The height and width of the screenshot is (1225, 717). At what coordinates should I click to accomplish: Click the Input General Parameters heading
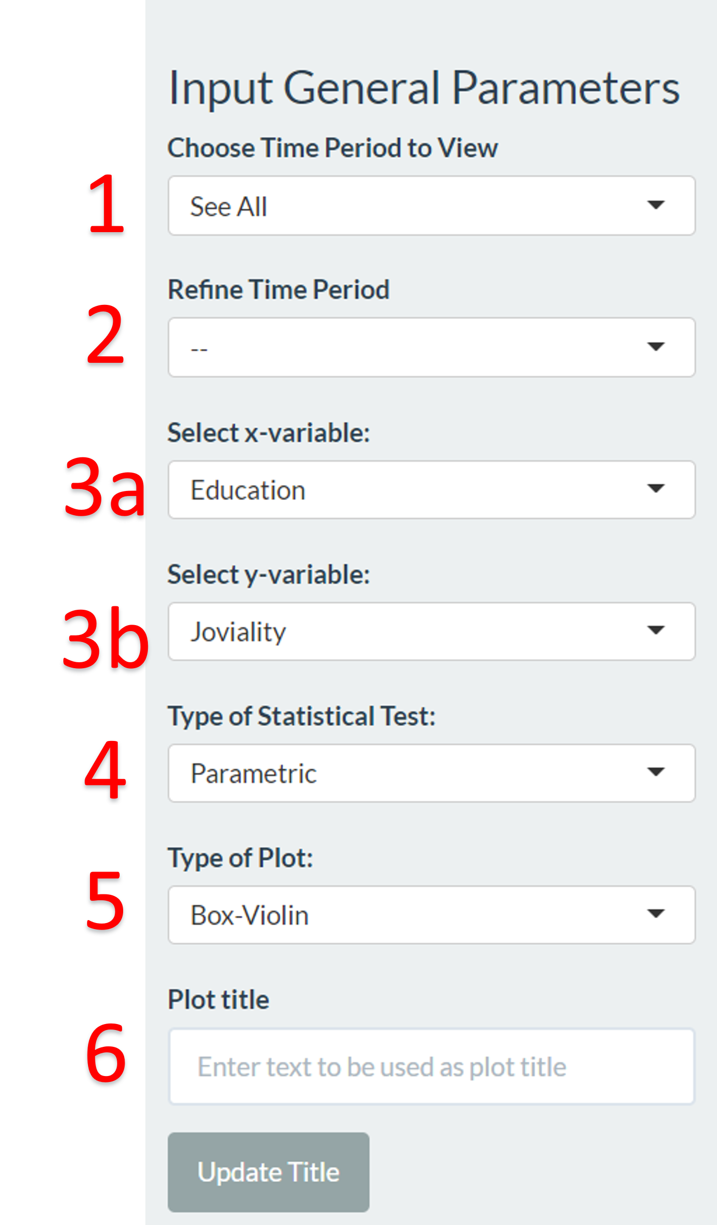[424, 88]
